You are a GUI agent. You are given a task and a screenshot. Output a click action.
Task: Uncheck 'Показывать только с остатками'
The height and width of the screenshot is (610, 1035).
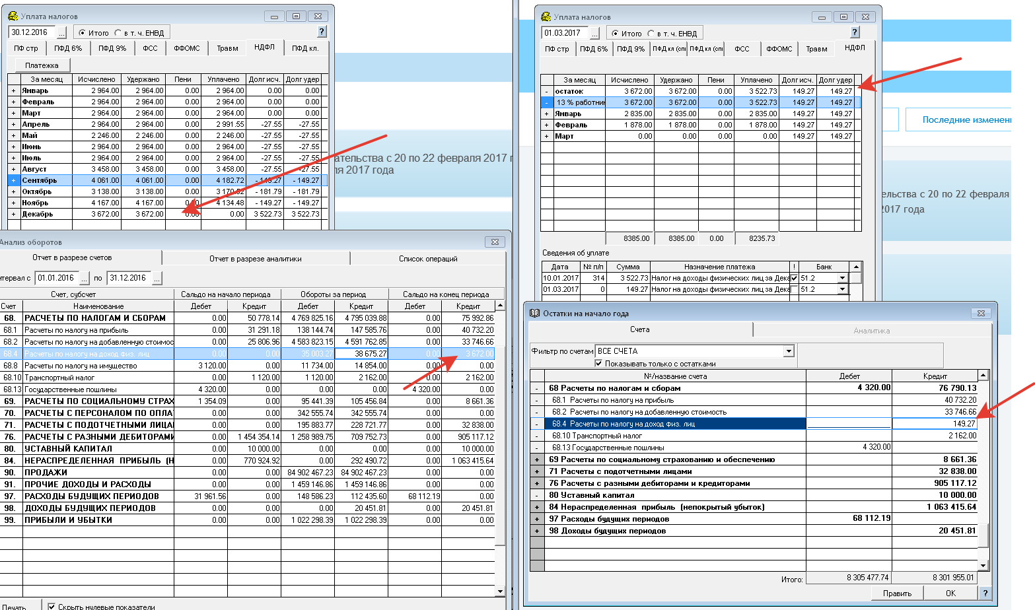pyautogui.click(x=598, y=364)
